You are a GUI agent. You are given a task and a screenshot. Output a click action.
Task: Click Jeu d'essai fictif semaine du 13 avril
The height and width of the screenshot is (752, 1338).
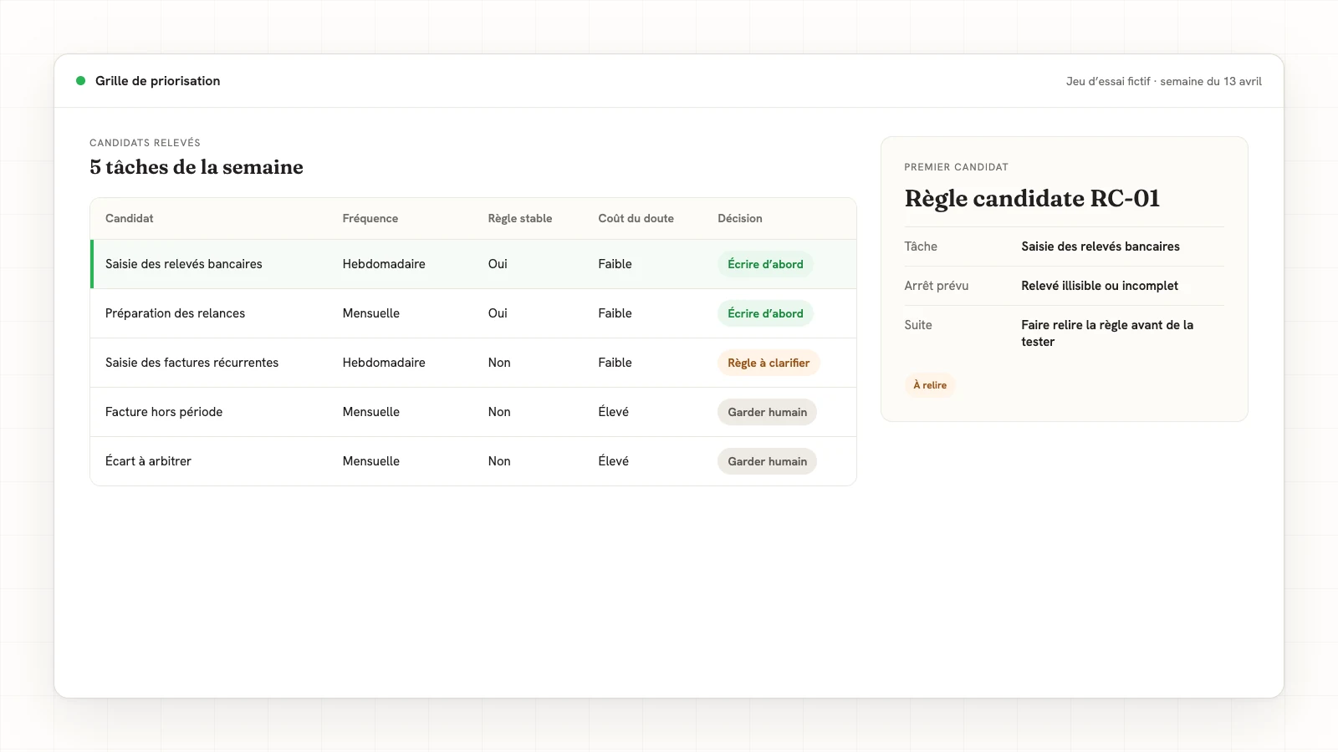1164,81
